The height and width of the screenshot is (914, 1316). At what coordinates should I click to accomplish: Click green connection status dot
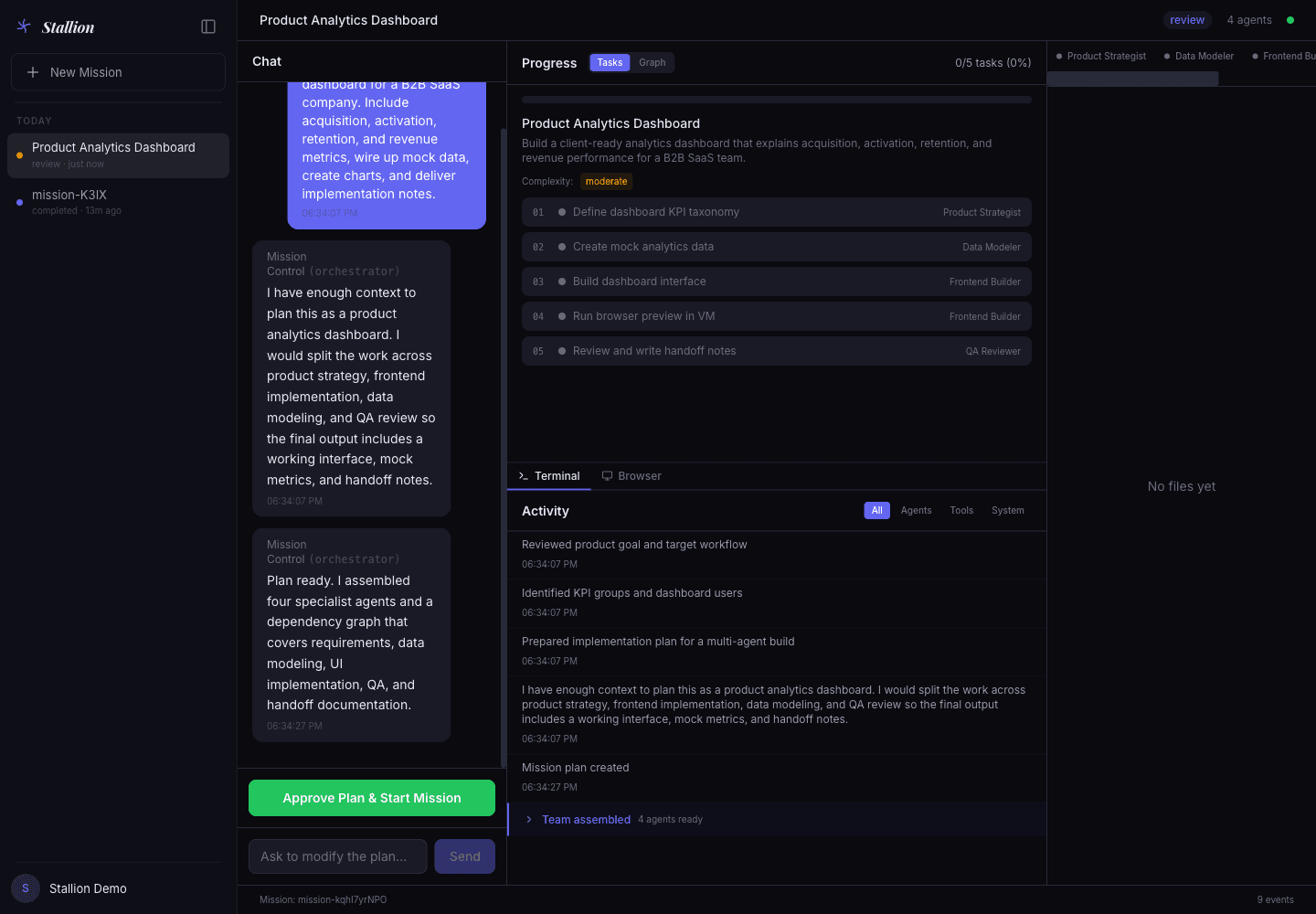coord(1290,20)
